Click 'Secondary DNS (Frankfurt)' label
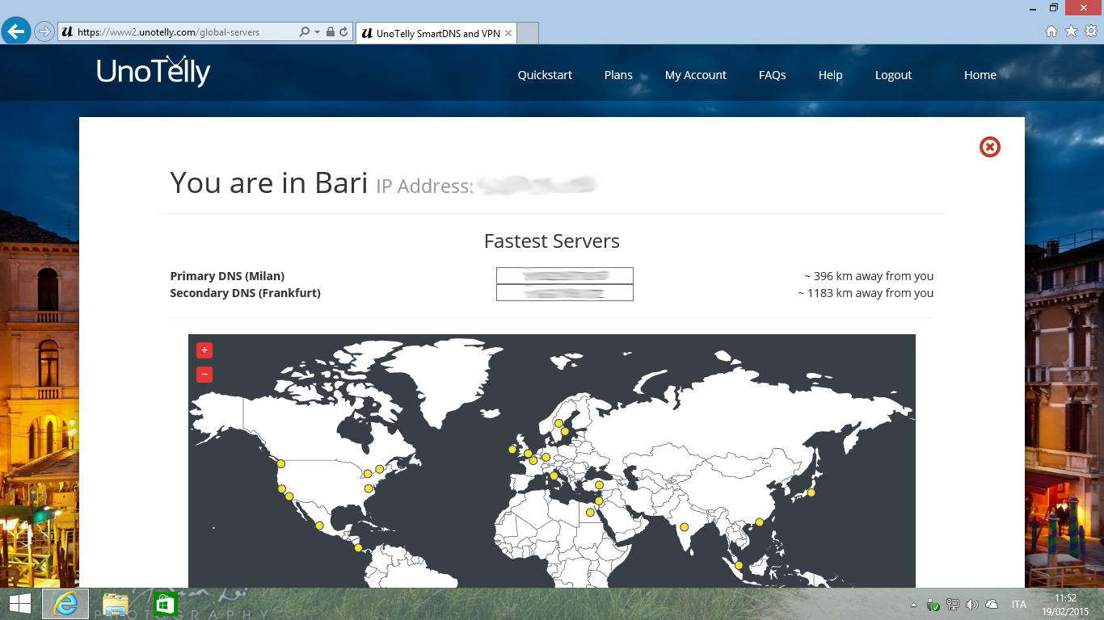 pyautogui.click(x=245, y=293)
